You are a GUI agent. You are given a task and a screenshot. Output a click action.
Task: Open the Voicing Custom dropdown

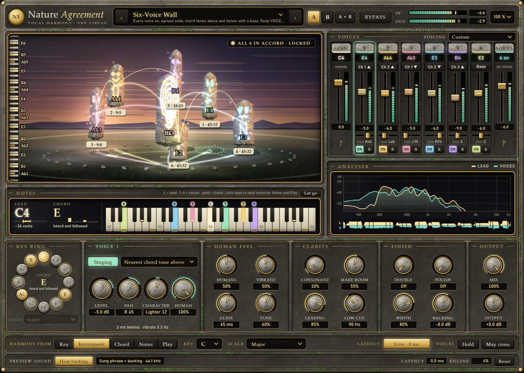(482, 37)
